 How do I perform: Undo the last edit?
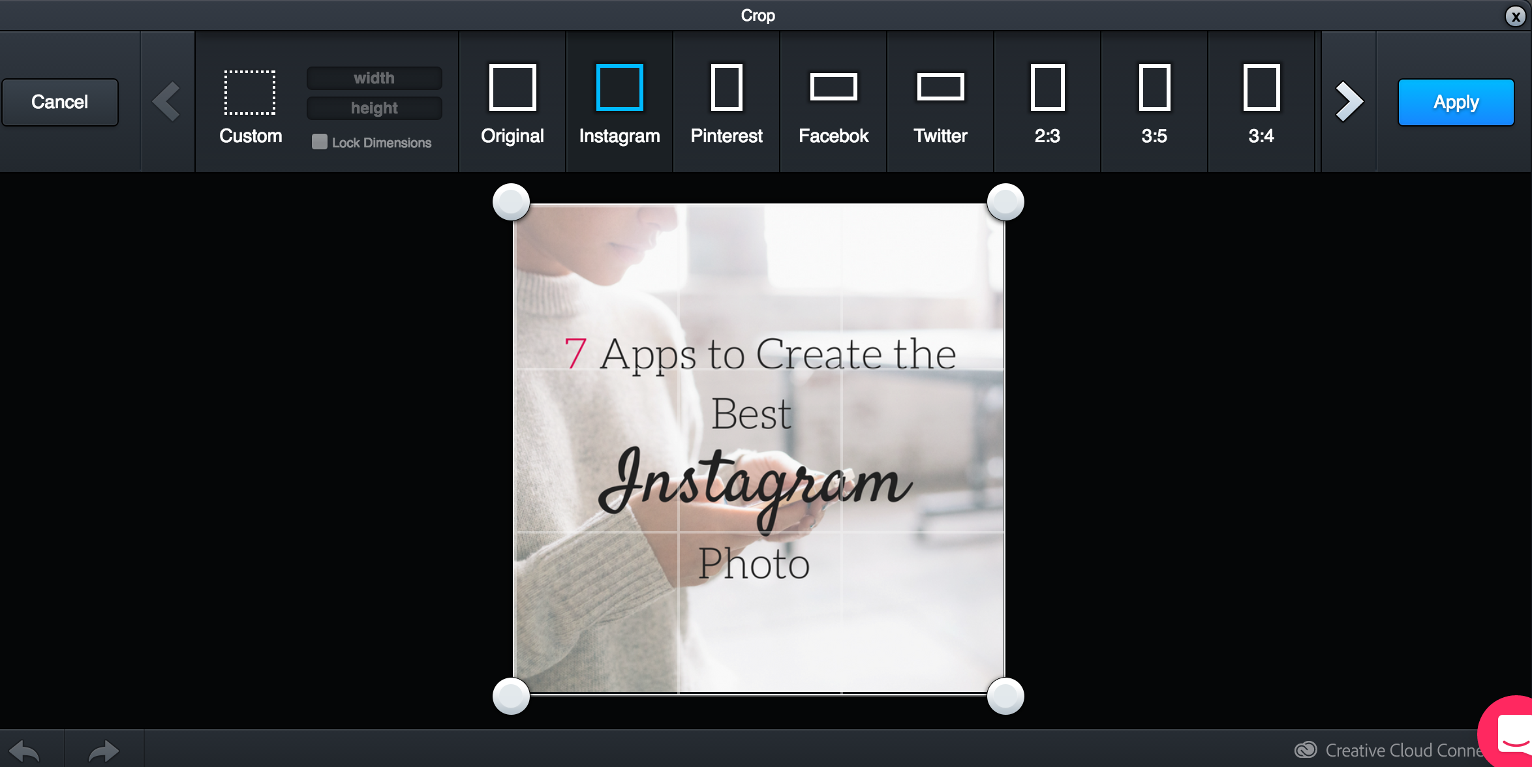[x=25, y=751]
